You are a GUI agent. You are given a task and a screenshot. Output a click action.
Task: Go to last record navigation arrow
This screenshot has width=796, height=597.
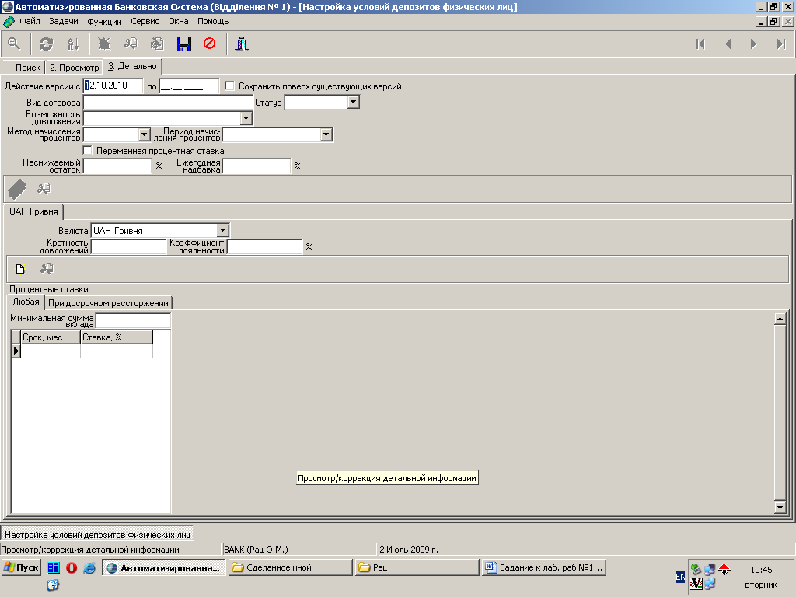[x=781, y=44]
